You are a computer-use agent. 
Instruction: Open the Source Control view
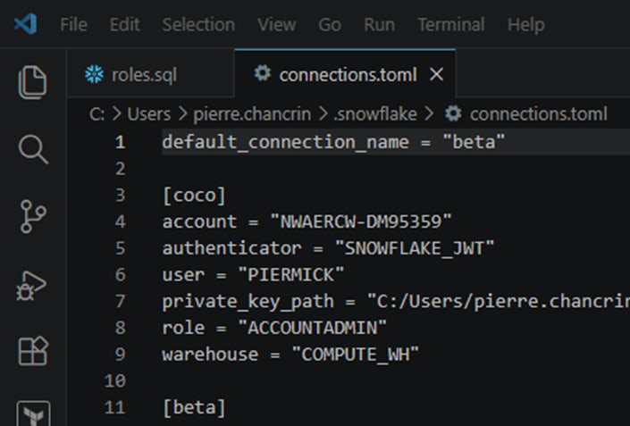pos(33,216)
